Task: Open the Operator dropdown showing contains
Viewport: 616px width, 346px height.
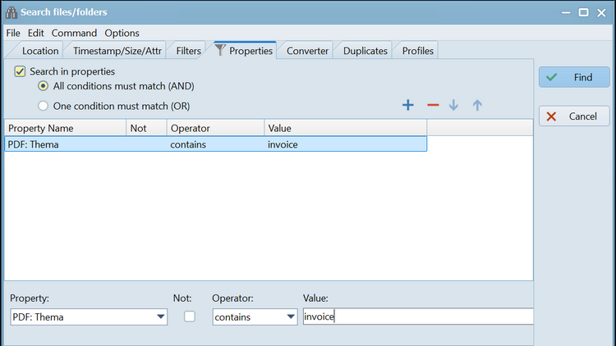Action: (290, 317)
